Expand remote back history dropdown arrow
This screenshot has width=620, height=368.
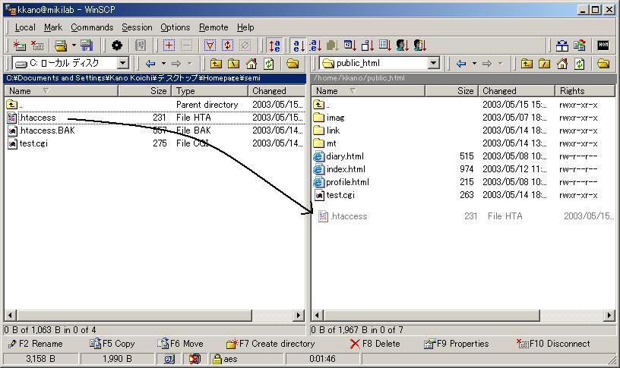click(x=474, y=64)
